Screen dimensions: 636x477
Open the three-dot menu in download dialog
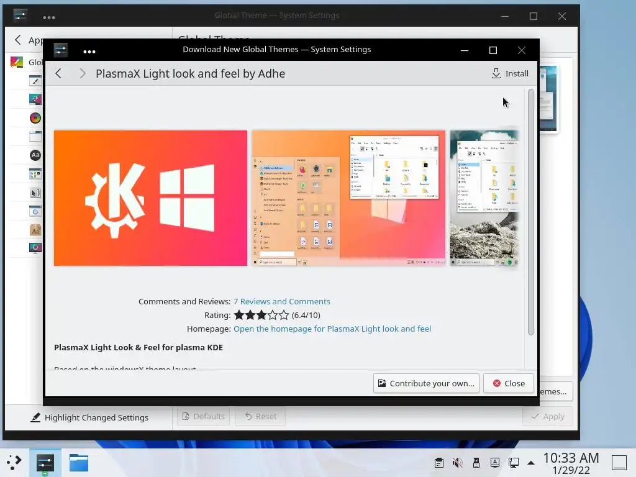pos(89,51)
